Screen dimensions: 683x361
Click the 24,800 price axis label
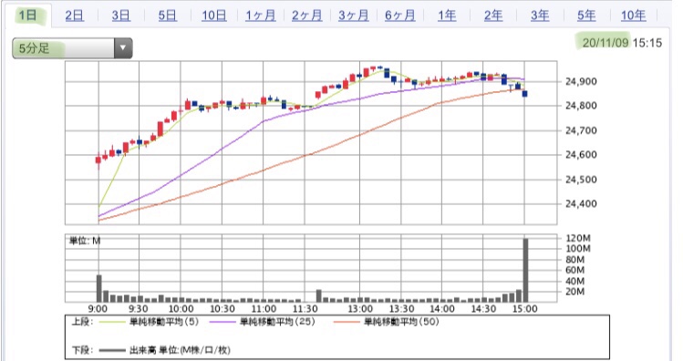(581, 106)
